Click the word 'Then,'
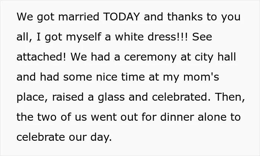The height and width of the screenshot is (156, 260). [x=230, y=97]
